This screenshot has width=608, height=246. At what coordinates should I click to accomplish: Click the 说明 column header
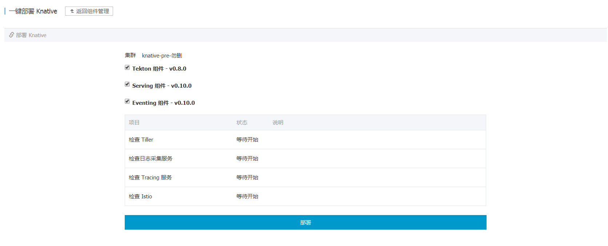[x=278, y=123]
